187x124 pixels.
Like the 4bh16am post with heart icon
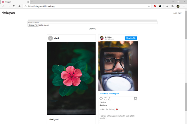coord(101,99)
